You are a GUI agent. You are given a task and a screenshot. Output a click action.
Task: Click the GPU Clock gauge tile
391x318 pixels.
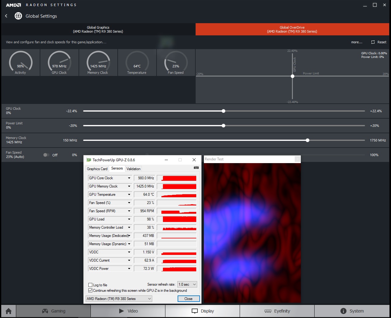pos(59,63)
